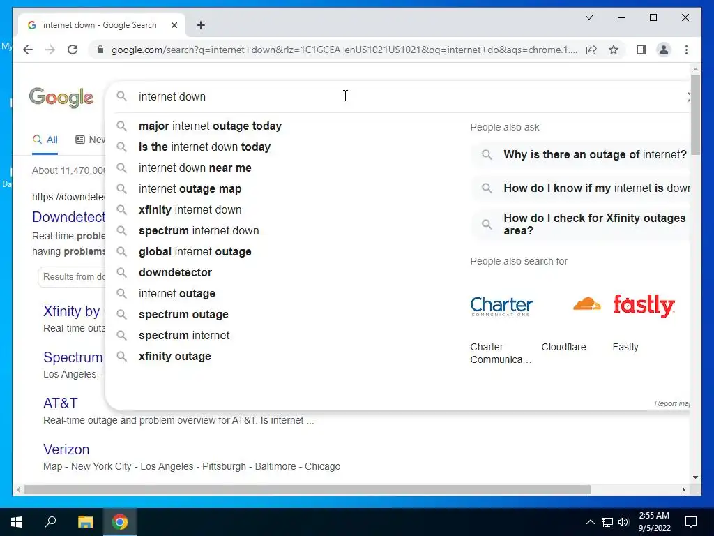Click the Charter Communications logo
Screen dimensions: 714x536
[x=501, y=306]
